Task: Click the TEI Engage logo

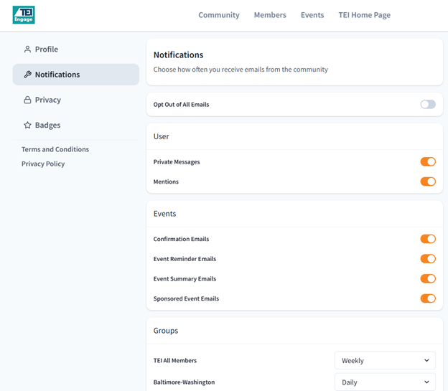Action: (24, 15)
